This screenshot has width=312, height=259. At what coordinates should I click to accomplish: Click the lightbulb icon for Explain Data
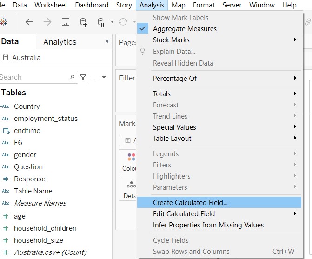tap(142, 51)
